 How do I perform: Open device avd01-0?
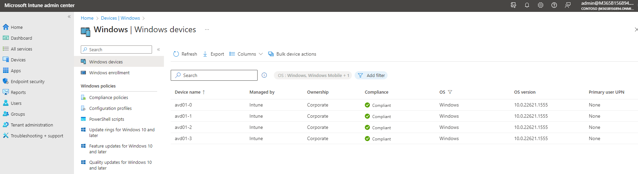pyautogui.click(x=183, y=105)
